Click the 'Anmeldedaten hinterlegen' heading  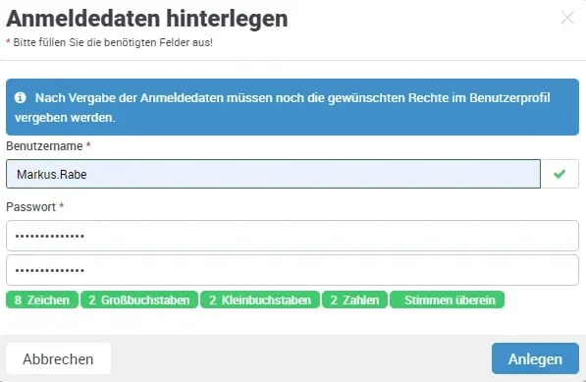pyautogui.click(x=147, y=19)
